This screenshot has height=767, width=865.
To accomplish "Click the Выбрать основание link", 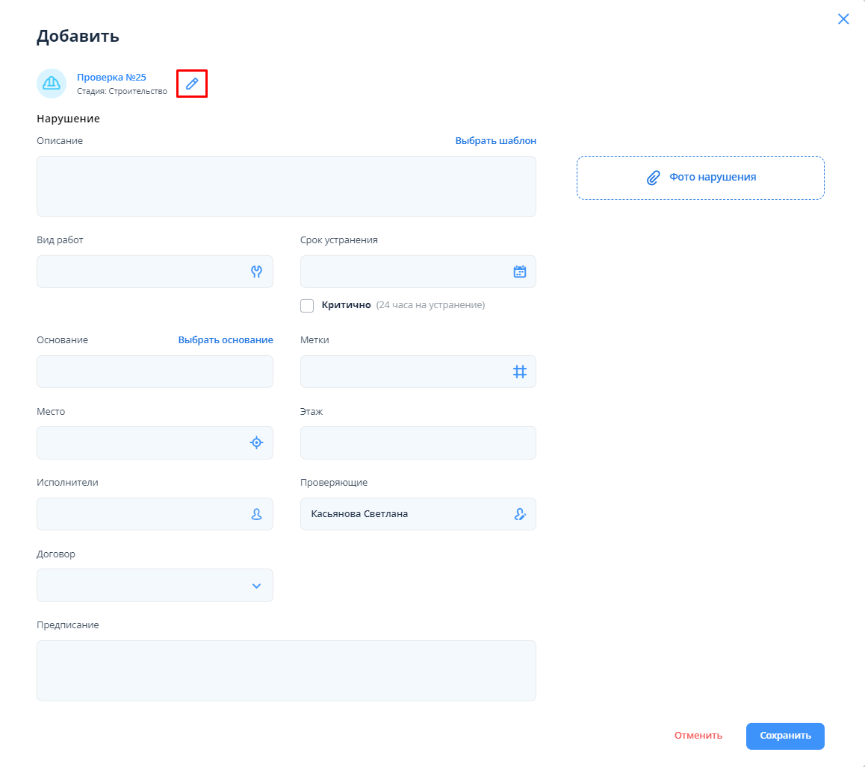I will coord(226,339).
